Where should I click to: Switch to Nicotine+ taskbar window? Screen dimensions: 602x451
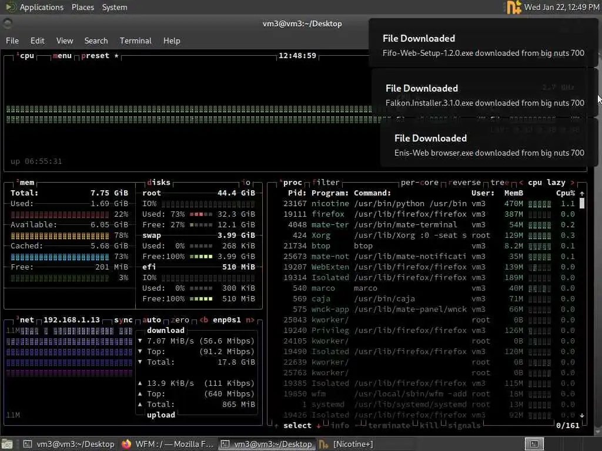click(346, 444)
